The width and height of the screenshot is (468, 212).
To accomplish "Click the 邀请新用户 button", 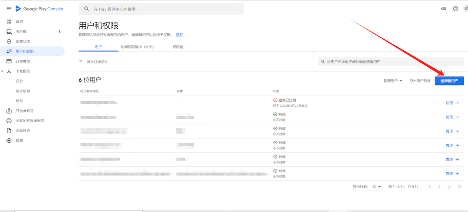I will tap(449, 81).
